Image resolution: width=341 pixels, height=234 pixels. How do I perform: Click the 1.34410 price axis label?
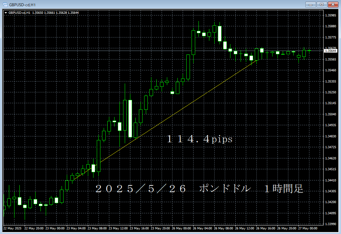click(330, 180)
